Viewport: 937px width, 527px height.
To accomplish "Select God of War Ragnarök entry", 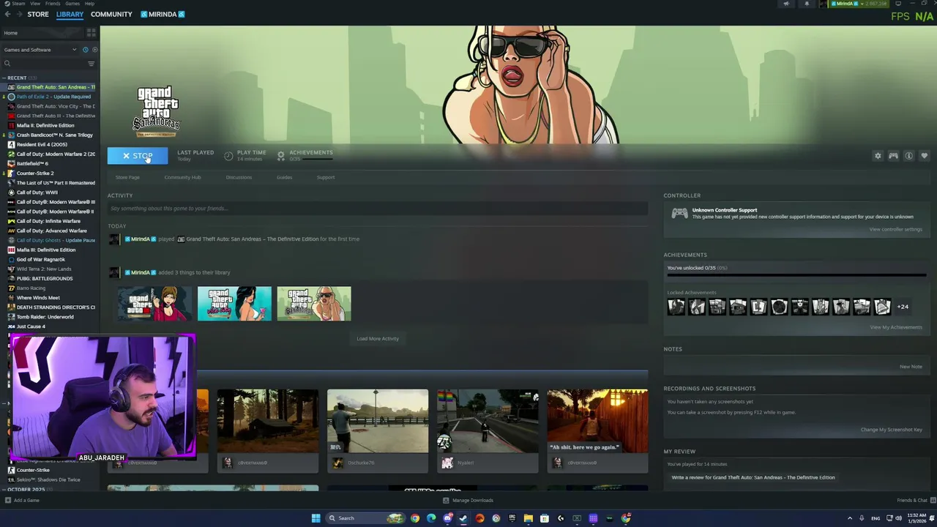I will (40, 259).
